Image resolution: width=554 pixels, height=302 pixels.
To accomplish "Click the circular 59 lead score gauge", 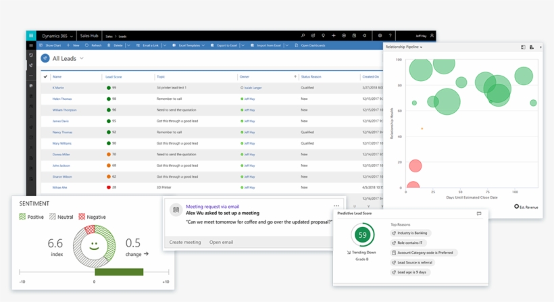I will click(x=363, y=235).
